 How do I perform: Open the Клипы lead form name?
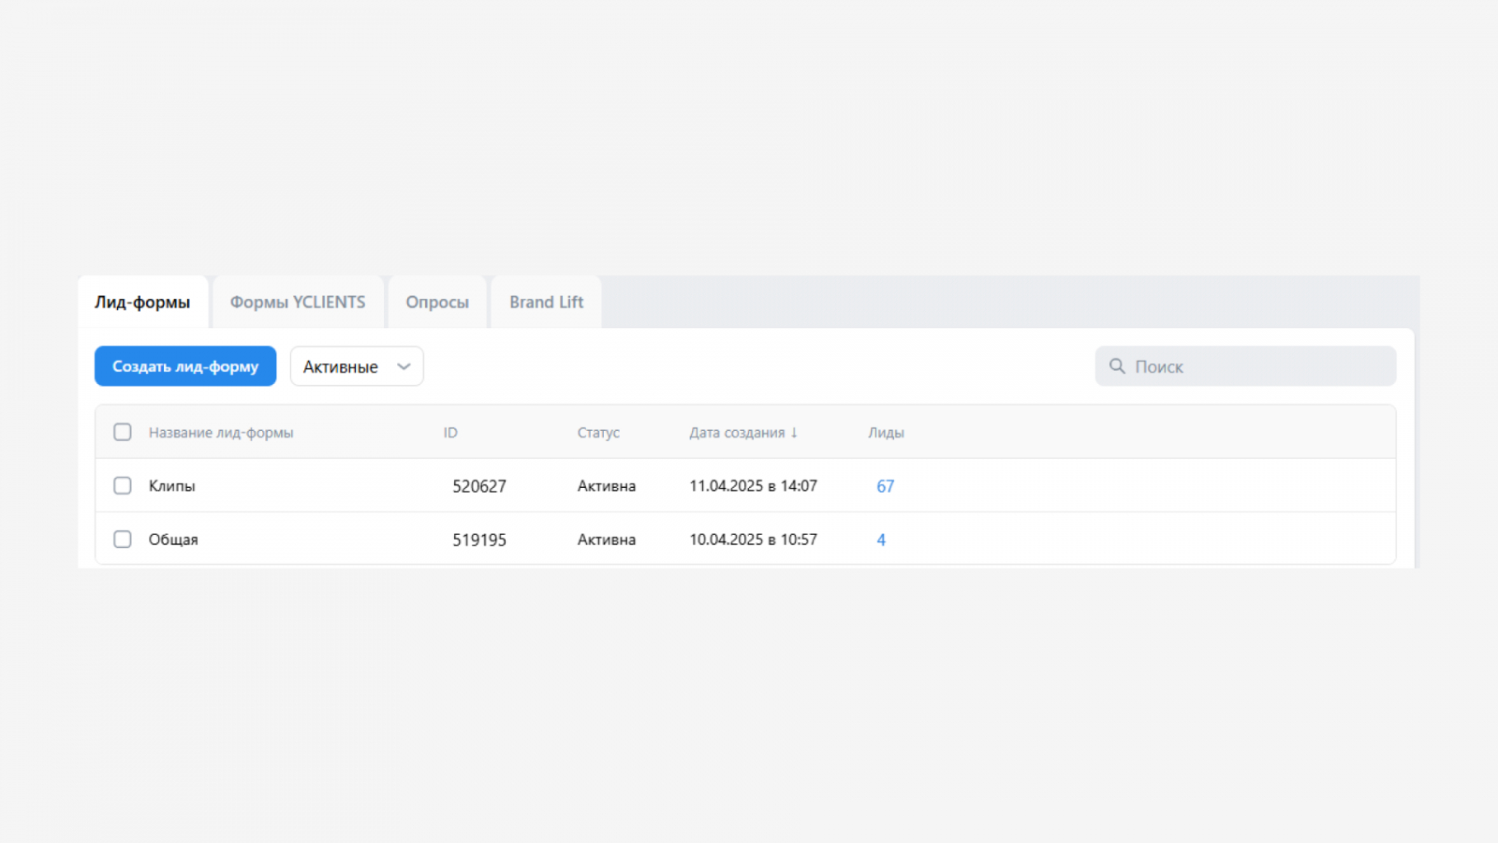(x=172, y=486)
